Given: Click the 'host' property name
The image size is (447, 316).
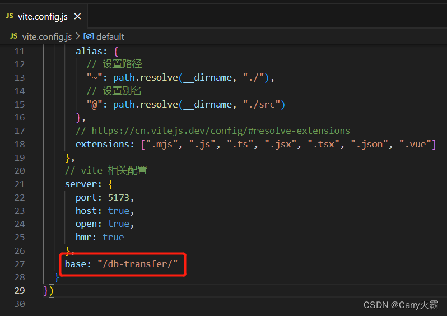Looking at the screenshot, I should (x=86, y=211).
